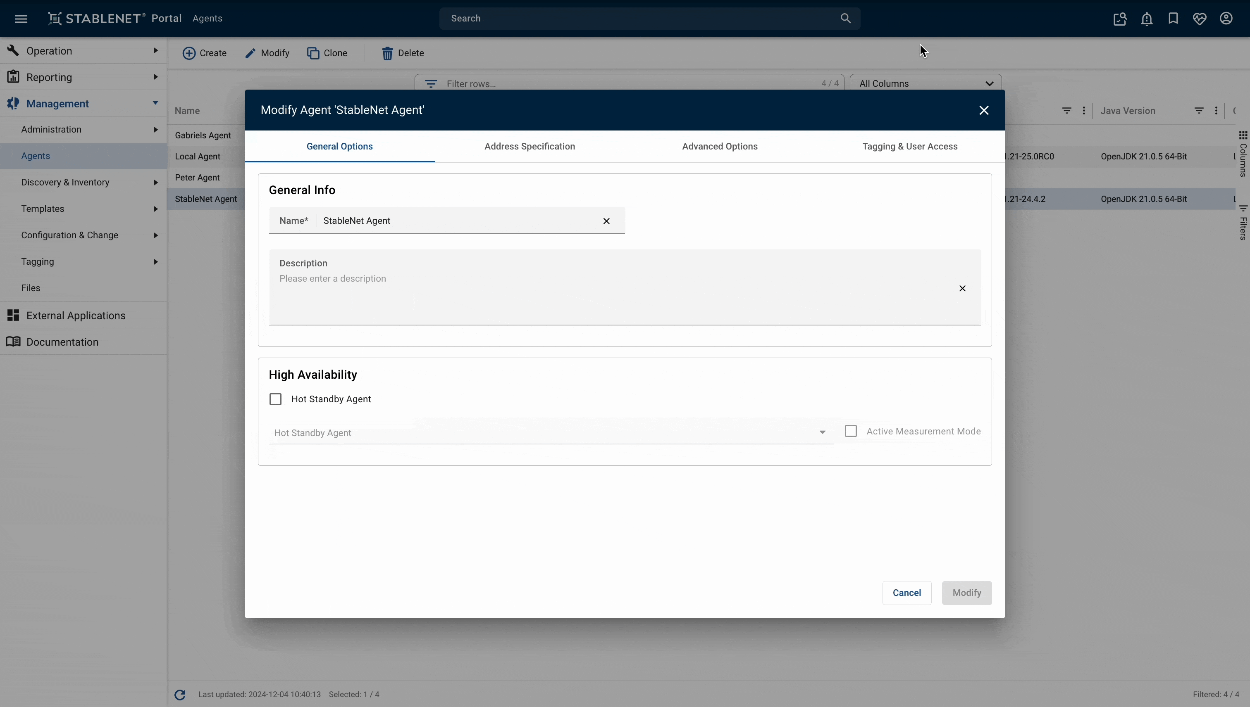Click Filtered: 4 / 4 status text
Image resolution: width=1250 pixels, height=707 pixels.
click(1216, 694)
